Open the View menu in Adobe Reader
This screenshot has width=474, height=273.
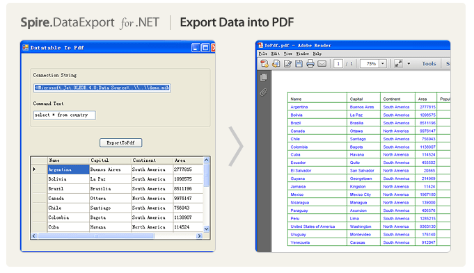pyautogui.click(x=287, y=53)
